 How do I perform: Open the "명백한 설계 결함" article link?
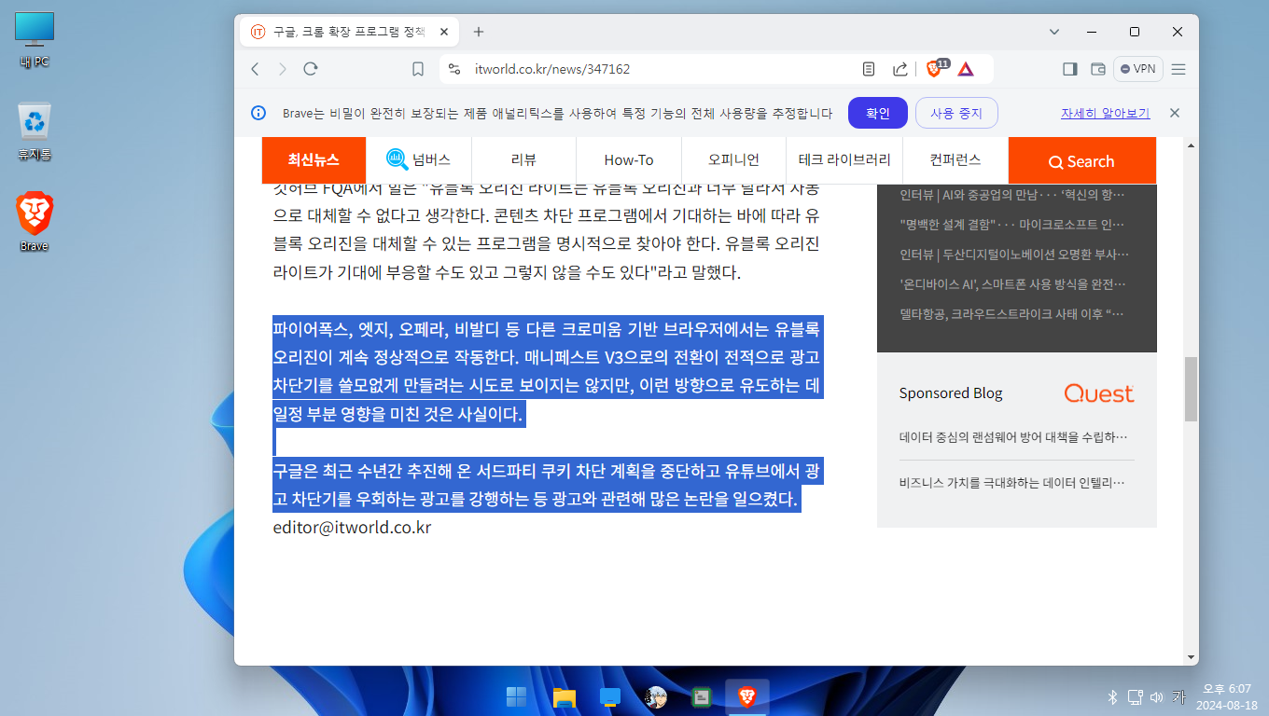(1013, 225)
